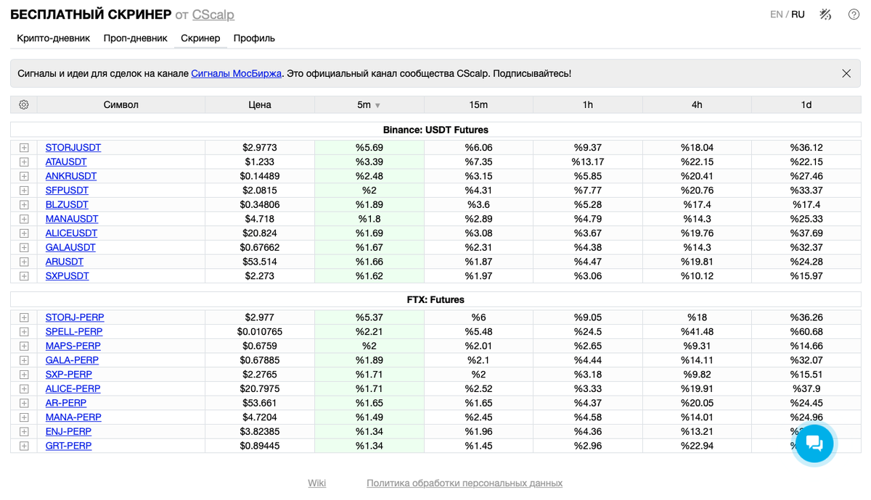This screenshot has width=871, height=500.
Task: Switch language to RU
Action: [798, 14]
